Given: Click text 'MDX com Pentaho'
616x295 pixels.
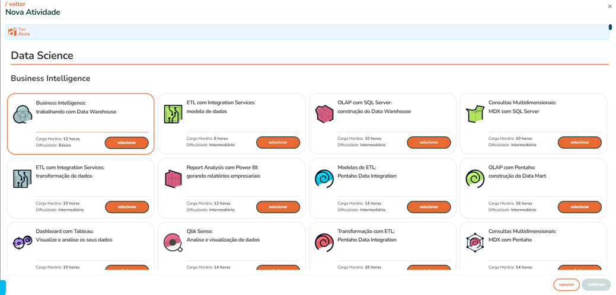Looking at the screenshot, I should (x=510, y=240).
